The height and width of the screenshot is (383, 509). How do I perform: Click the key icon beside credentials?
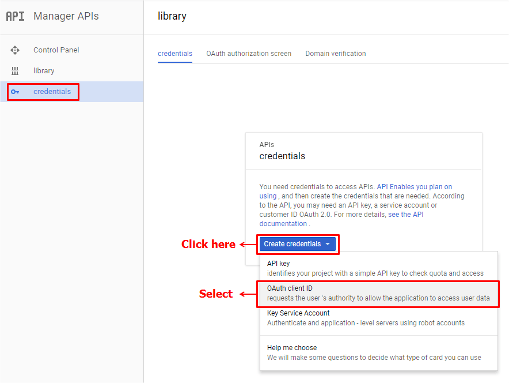click(15, 92)
